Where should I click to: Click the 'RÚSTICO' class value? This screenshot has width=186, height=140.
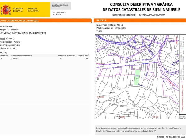click(10, 39)
